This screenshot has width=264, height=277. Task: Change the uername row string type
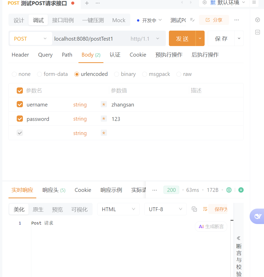click(80, 105)
